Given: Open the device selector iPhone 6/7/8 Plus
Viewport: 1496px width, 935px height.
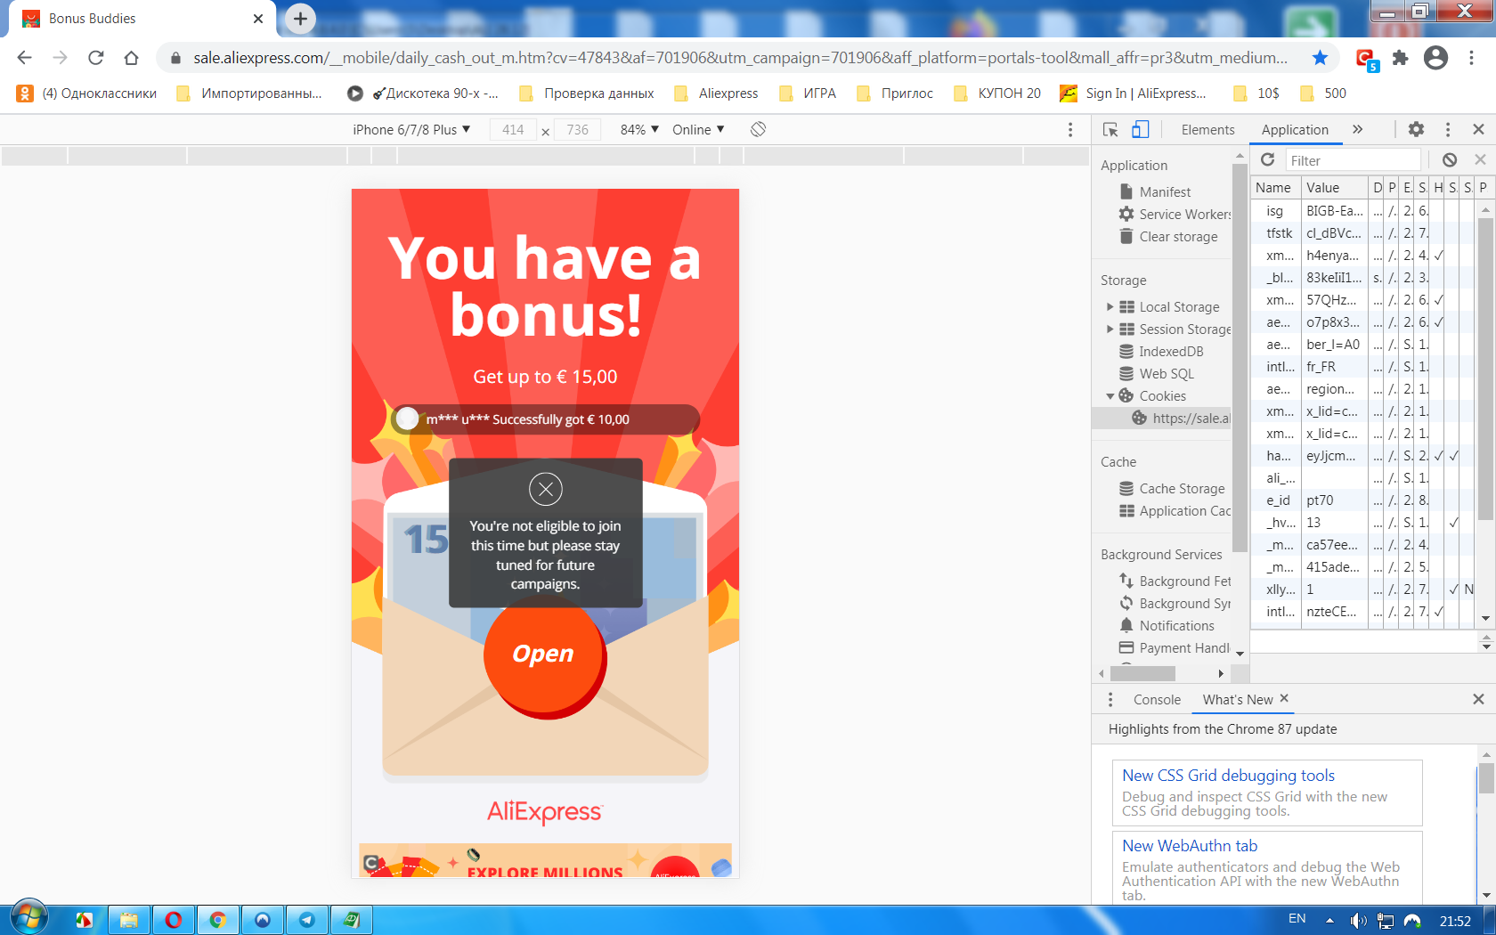Looking at the screenshot, I should 411,130.
